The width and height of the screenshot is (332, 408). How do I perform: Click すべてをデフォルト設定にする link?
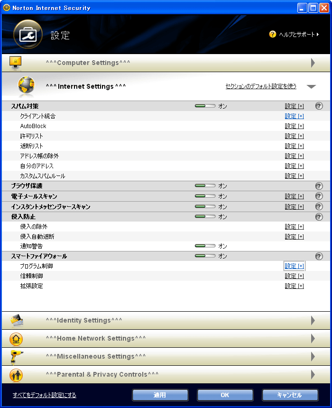pyautogui.click(x=45, y=395)
